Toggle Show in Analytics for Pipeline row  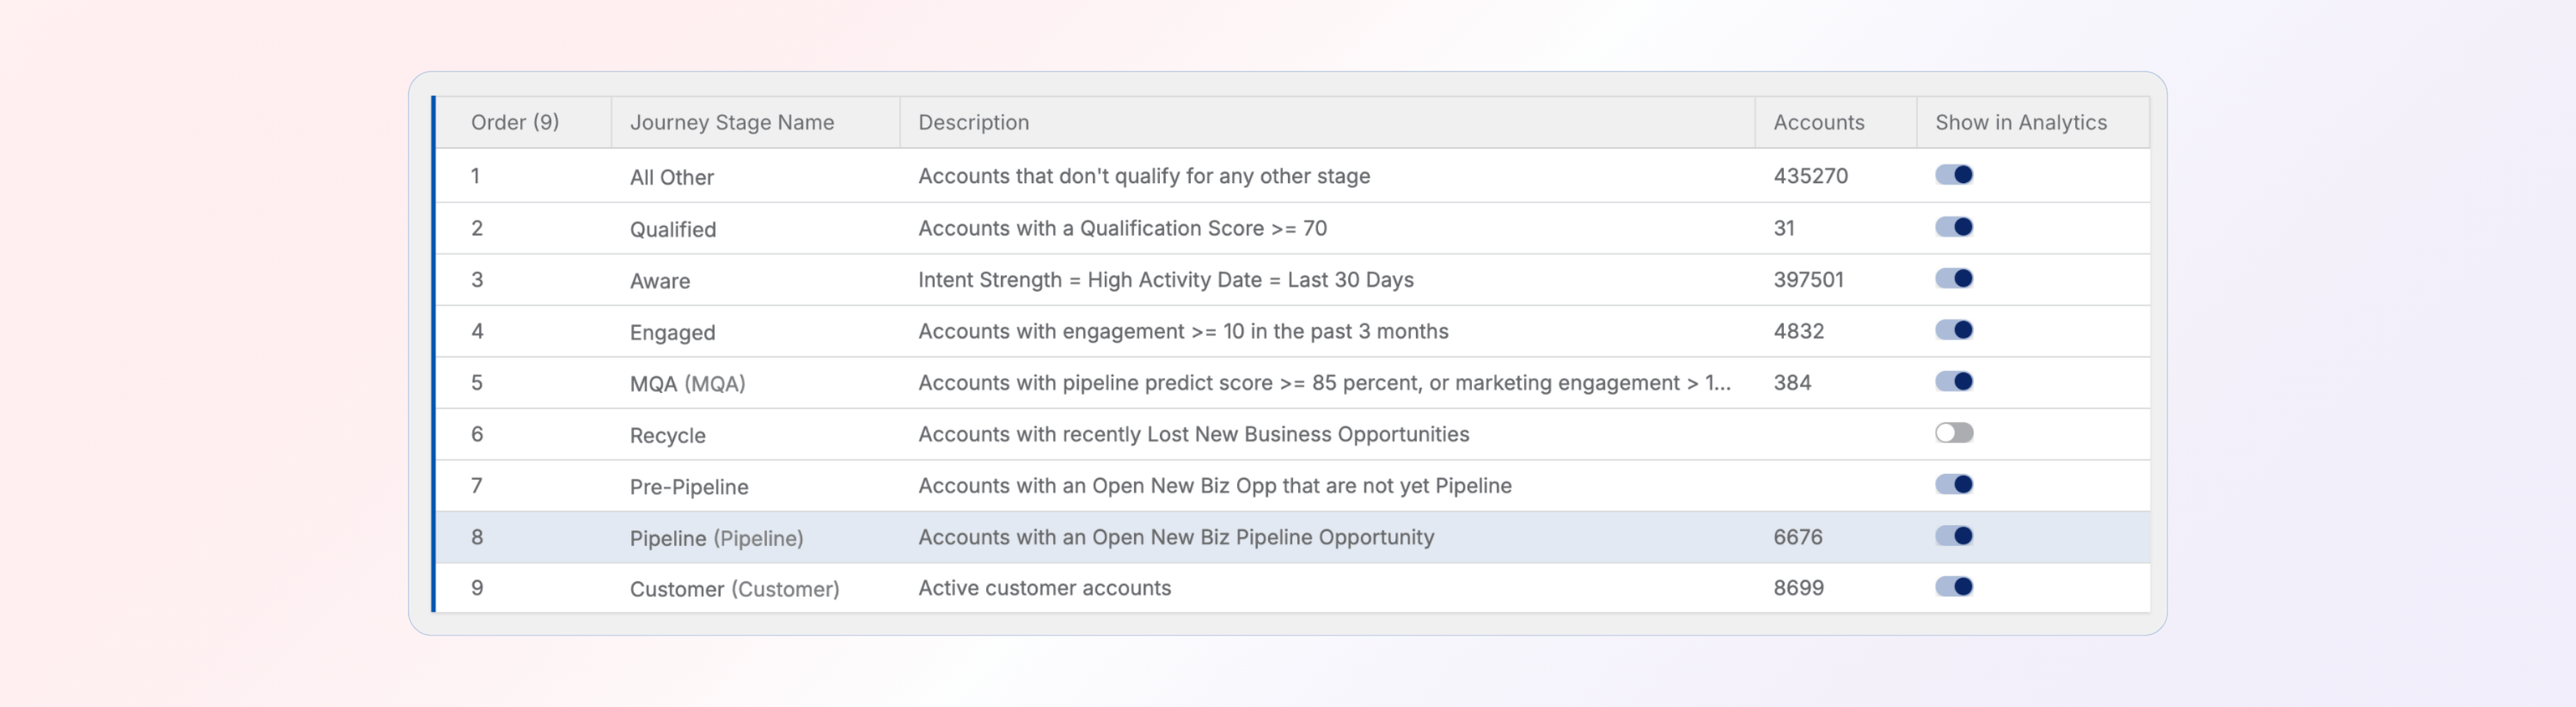tap(1953, 536)
